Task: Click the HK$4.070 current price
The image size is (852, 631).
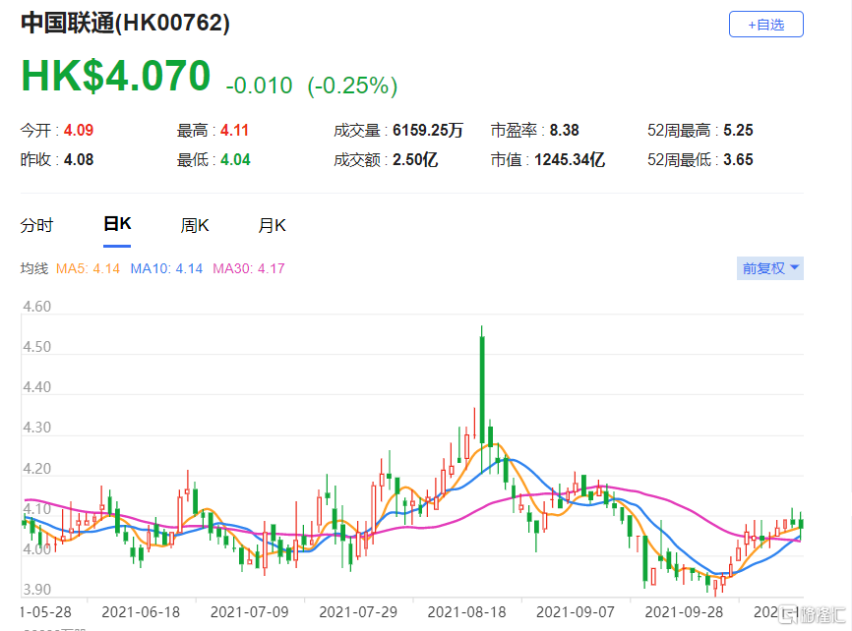Action: click(x=115, y=78)
